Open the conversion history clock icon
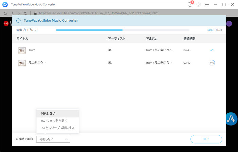Screen dimensions: 238x152 click(x=190, y=5)
